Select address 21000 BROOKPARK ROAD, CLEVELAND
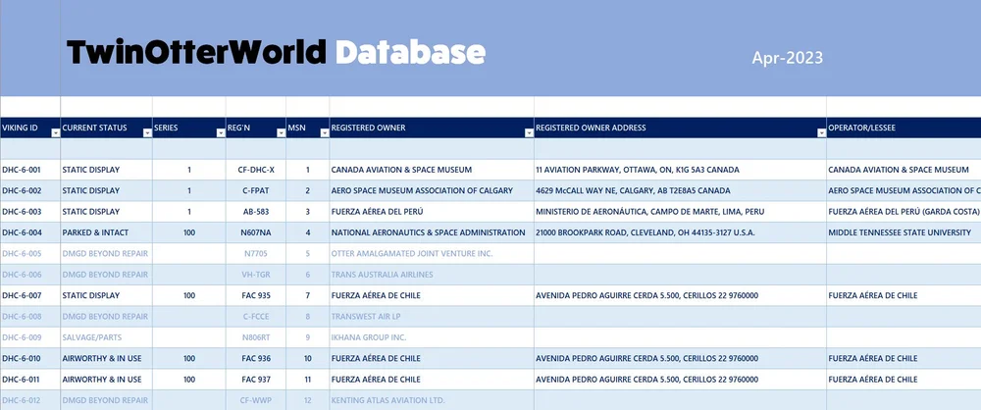This screenshot has width=981, height=410. (680, 232)
